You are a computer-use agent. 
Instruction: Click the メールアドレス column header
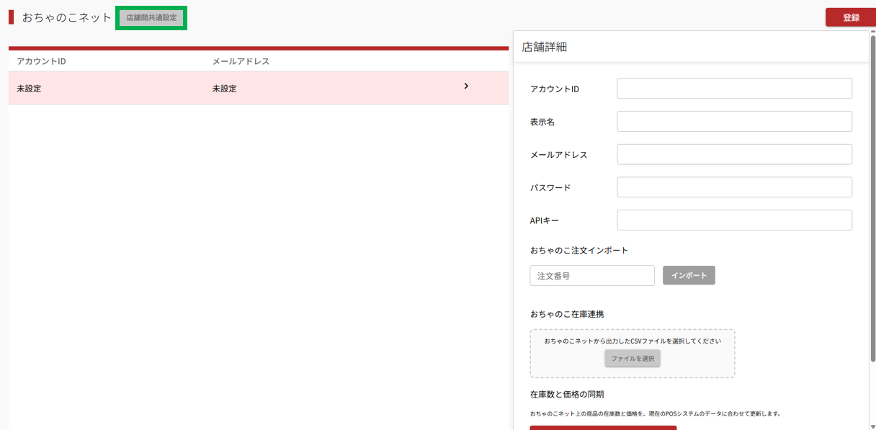[241, 61]
